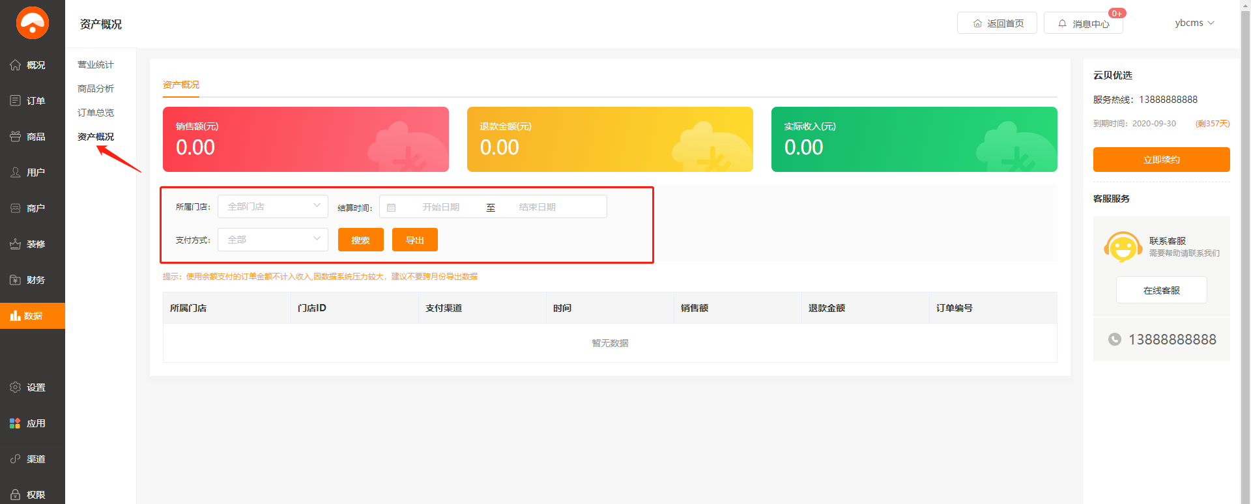The width and height of the screenshot is (1251, 504).
Task: Click the 结束日期 end date field
Action: pyautogui.click(x=538, y=207)
